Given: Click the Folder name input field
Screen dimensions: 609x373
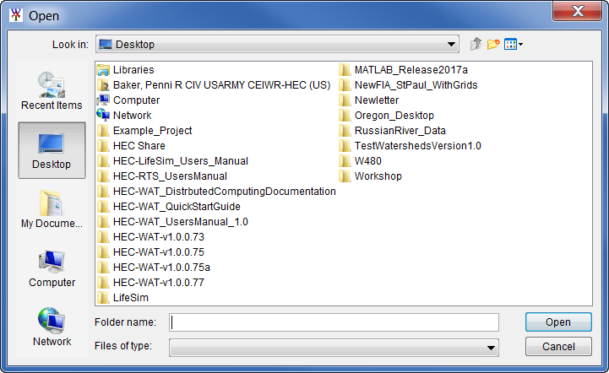Looking at the screenshot, I should point(334,322).
